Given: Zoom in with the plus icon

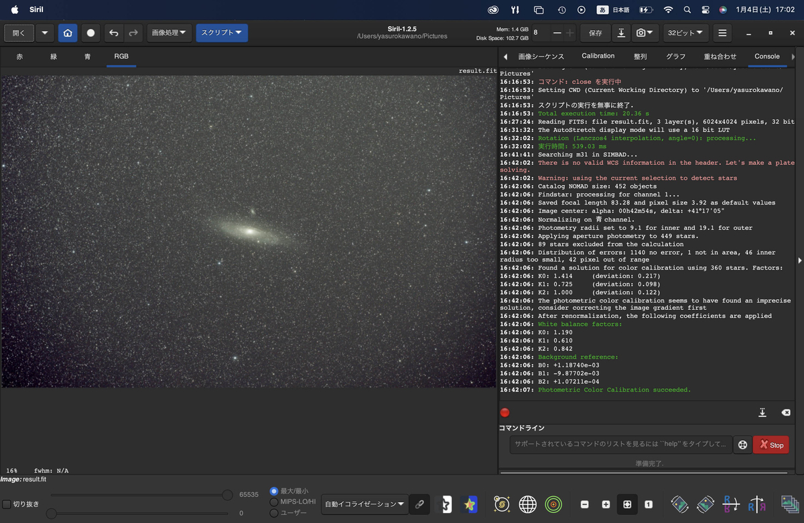Looking at the screenshot, I should coord(606,504).
